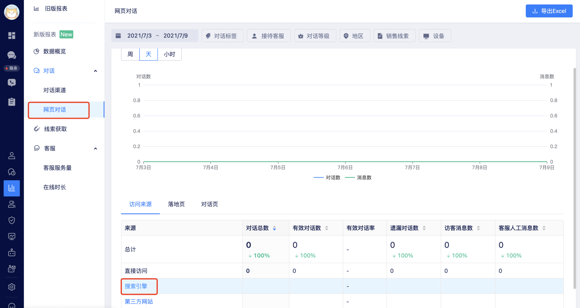The width and height of the screenshot is (580, 308).
Task: Select the bar chart reports icon
Action: click(12, 188)
